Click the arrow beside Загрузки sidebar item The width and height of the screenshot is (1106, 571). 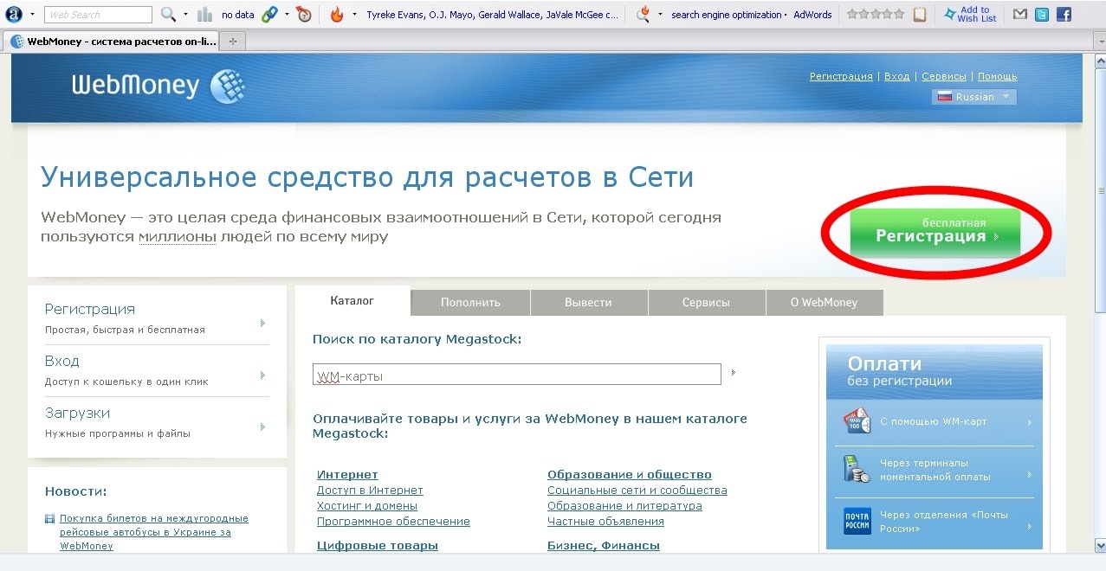point(262,427)
